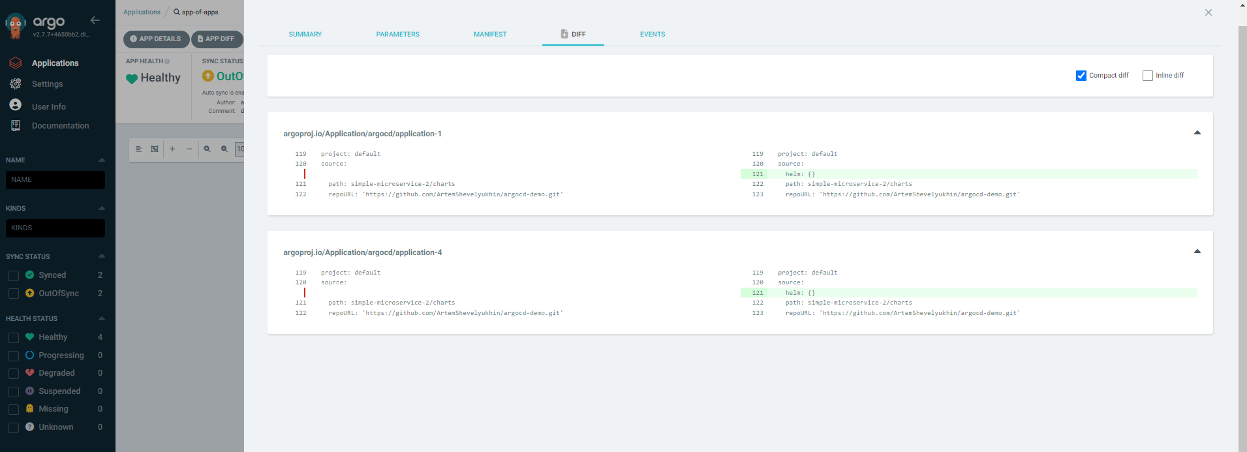This screenshot has width=1247, height=452.
Task: Collapse the HEALTH STATUS filter section
Action: point(102,318)
